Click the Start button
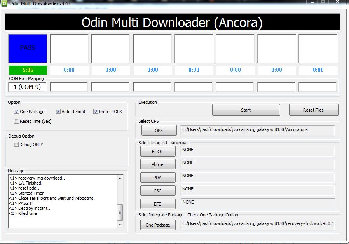The width and height of the screenshot is (349, 244). [246, 110]
